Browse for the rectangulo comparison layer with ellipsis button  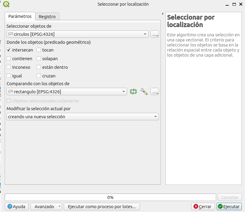[155, 92]
